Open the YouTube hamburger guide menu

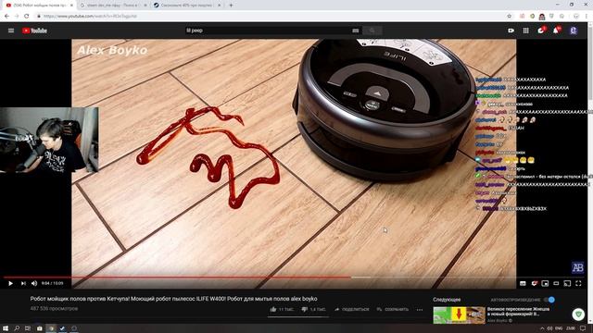click(x=11, y=31)
